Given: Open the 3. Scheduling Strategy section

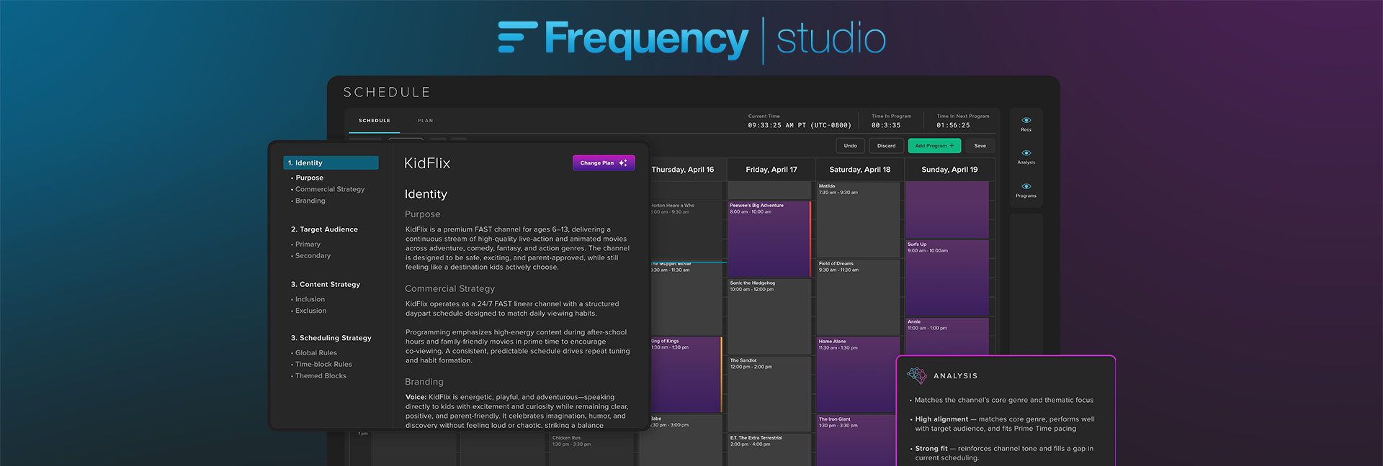Looking at the screenshot, I should point(331,338).
